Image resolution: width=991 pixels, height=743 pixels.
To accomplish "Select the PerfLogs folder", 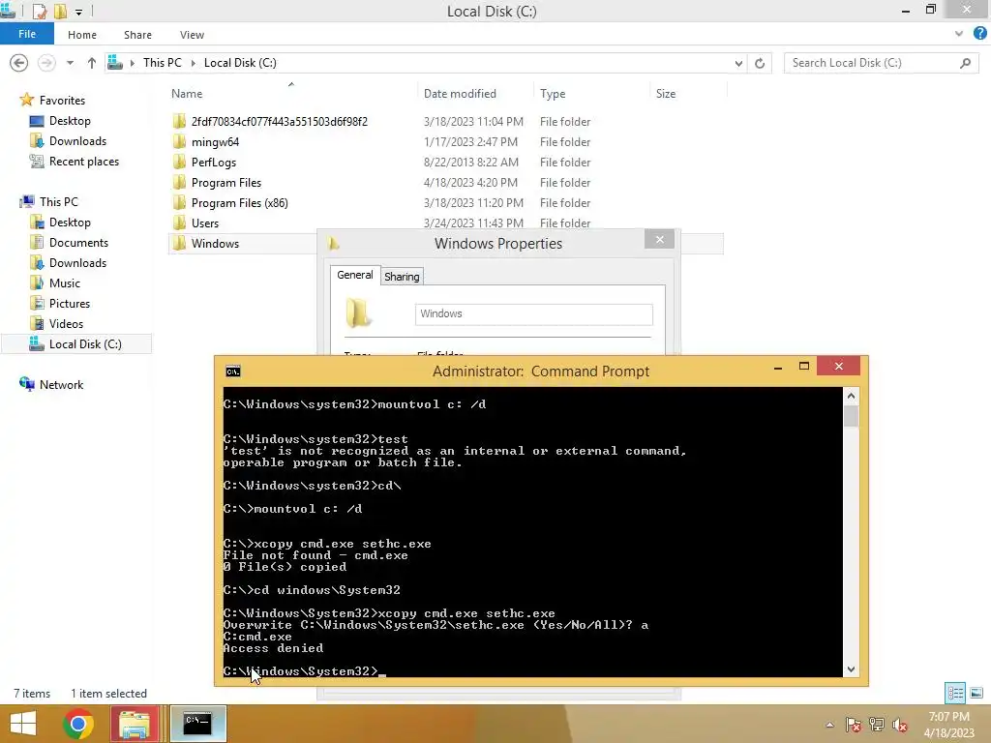I will (214, 162).
